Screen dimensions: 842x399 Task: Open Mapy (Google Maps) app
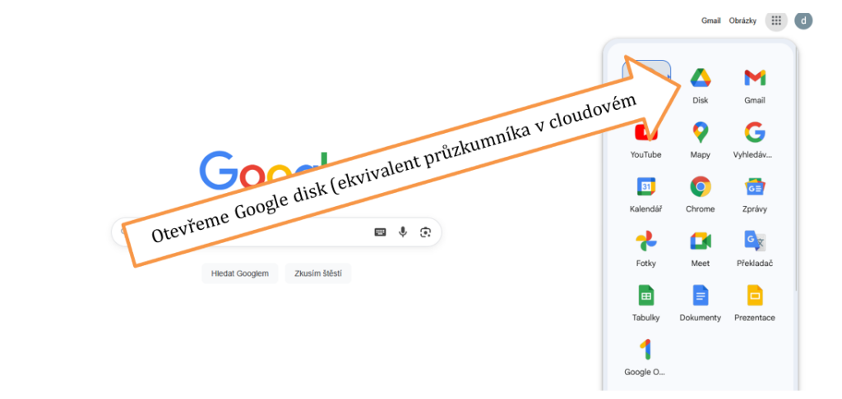(x=701, y=140)
